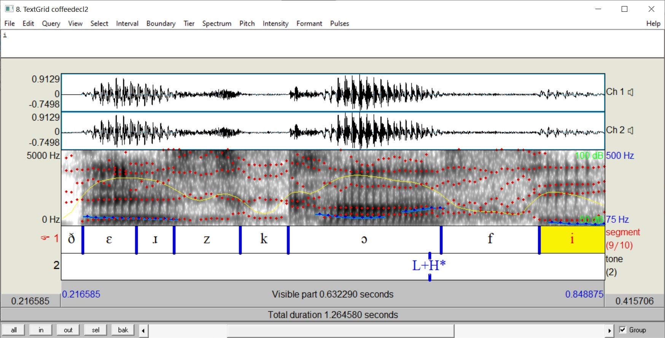The height and width of the screenshot is (338, 665).
Task: Click the 'out' zoom button
Action: (x=68, y=330)
